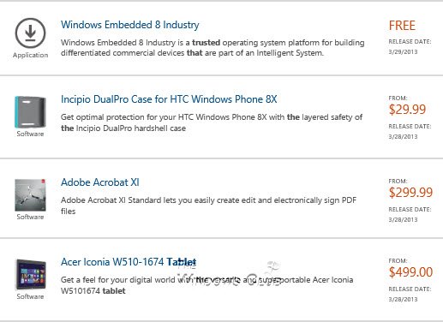Click the download arrow Application icon

pyautogui.click(x=30, y=33)
